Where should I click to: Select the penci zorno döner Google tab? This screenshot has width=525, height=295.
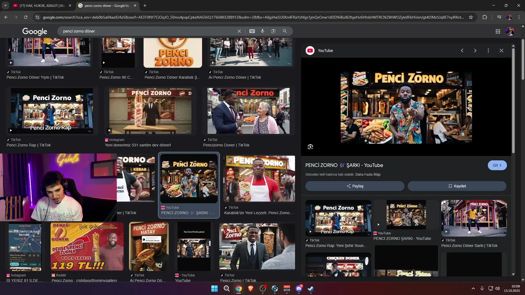(107, 6)
